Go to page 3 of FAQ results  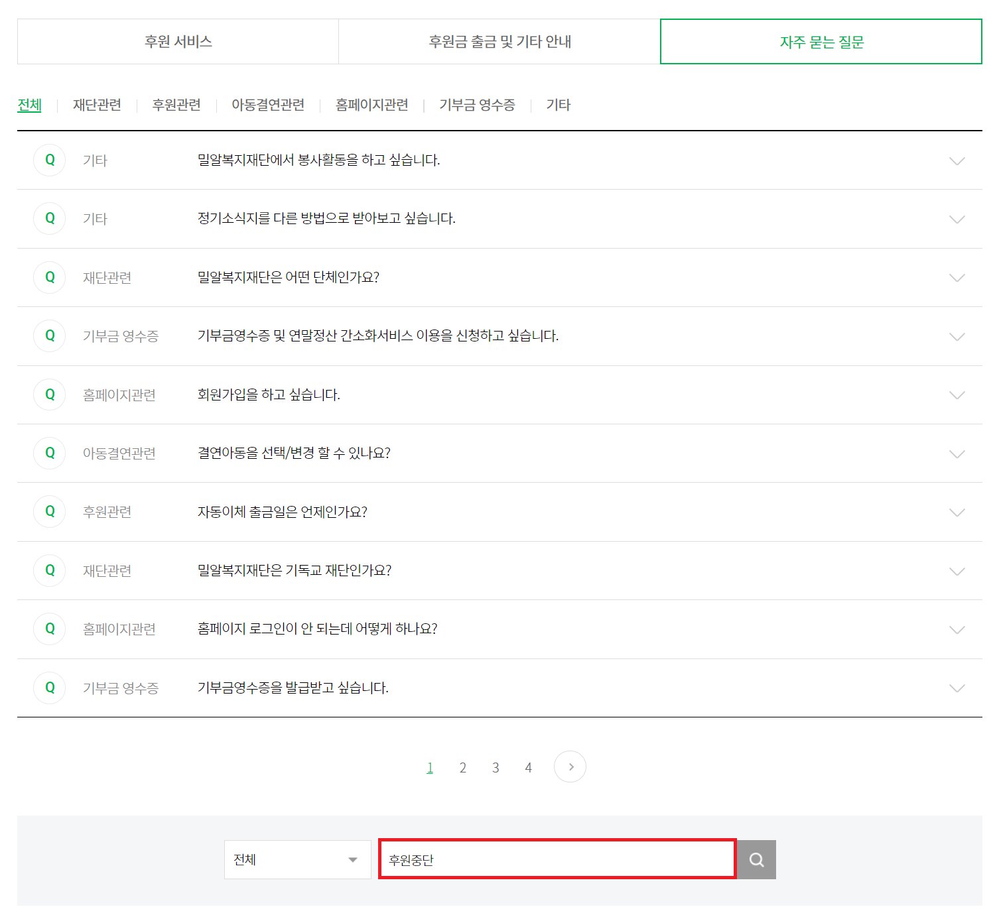pyautogui.click(x=496, y=767)
